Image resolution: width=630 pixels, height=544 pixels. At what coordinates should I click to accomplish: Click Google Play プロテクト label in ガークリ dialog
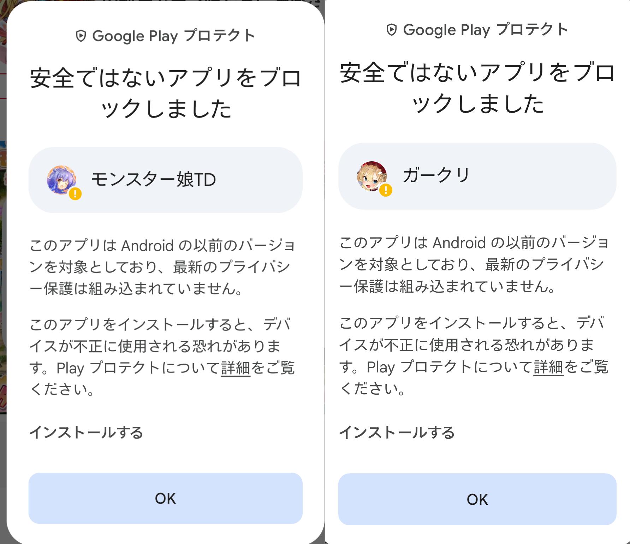pyautogui.click(x=485, y=30)
